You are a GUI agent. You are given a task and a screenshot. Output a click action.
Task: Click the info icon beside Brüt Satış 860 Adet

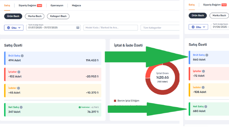point(207,55)
